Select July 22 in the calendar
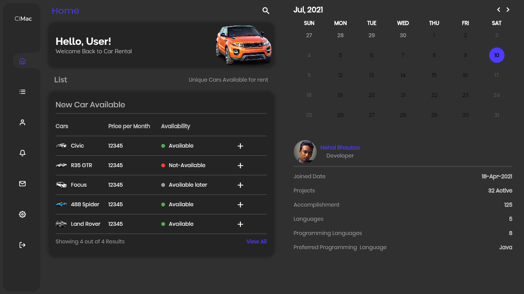This screenshot has height=294, width=524. [434, 95]
